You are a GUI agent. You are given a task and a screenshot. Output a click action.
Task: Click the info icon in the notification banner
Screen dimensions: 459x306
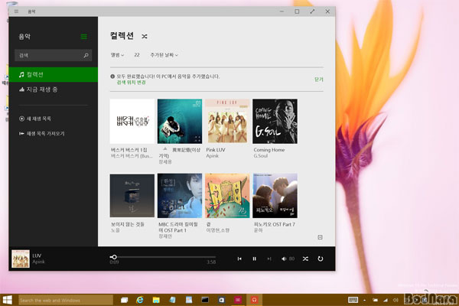point(112,76)
